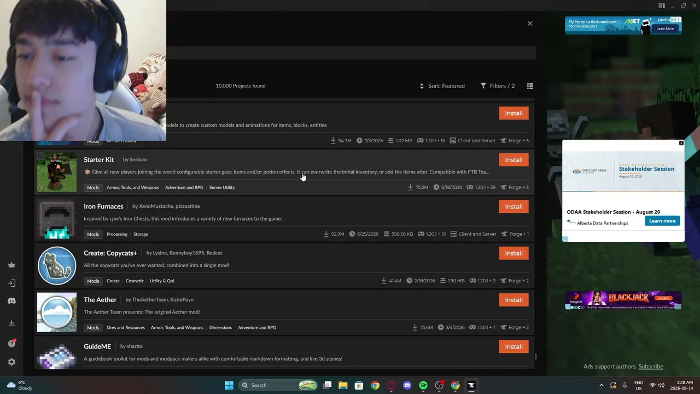
Task: Install Create: Copycats+ mod
Action: pyautogui.click(x=514, y=253)
